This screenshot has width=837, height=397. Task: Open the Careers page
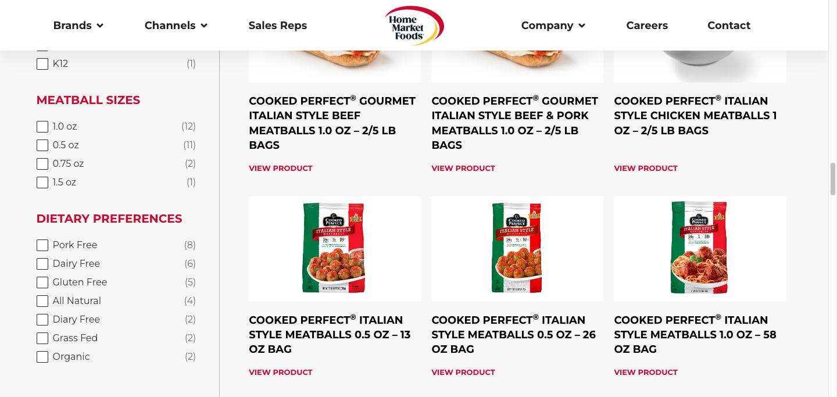(647, 26)
